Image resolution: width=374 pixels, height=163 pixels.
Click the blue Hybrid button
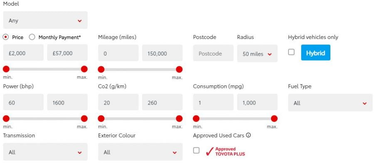pos(315,53)
